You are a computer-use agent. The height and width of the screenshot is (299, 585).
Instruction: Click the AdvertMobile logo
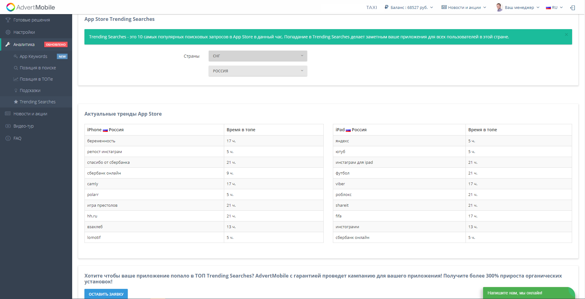pyautogui.click(x=31, y=7)
